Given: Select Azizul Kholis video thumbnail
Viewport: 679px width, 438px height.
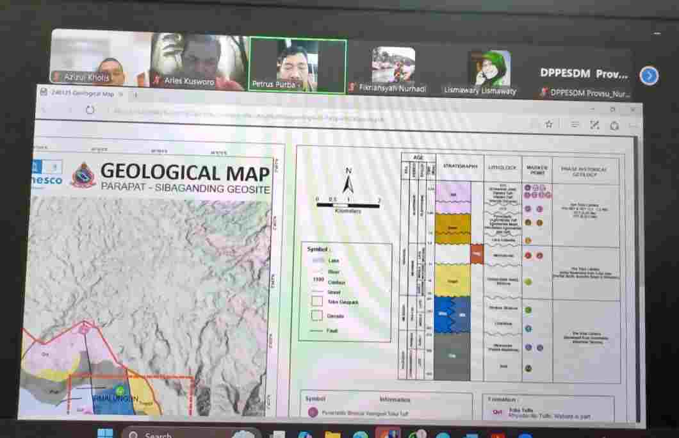Looking at the screenshot, I should (x=101, y=58).
